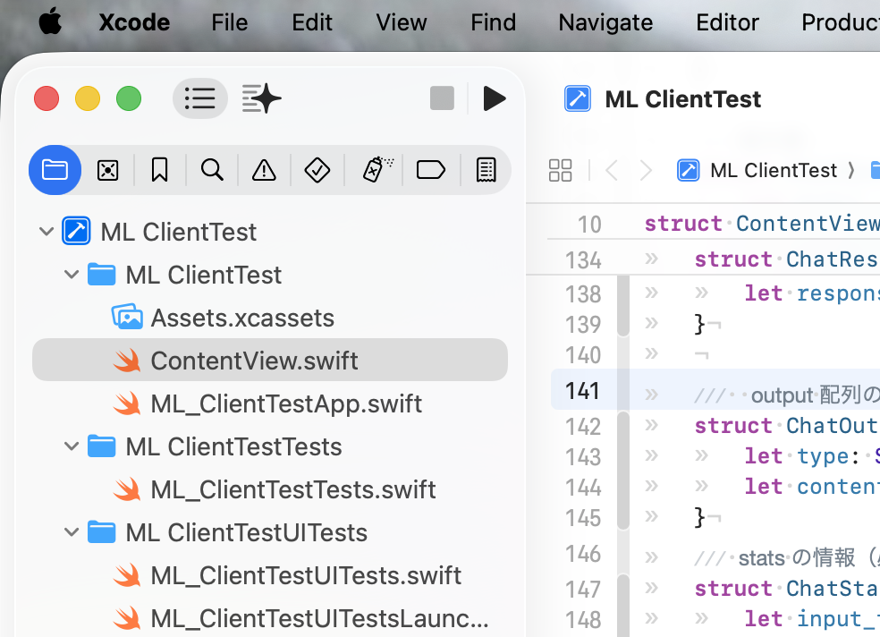This screenshot has width=880, height=637.
Task: Click the Stop button in toolbar
Action: tap(442, 98)
